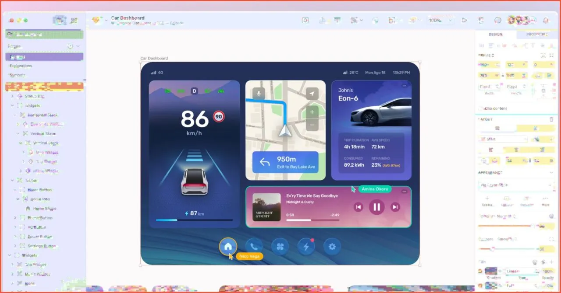Open notifications via the bell icon
Image resolution: width=561 pixels, height=293 pixels.
546,20
